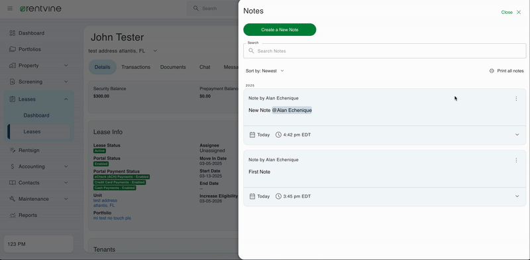The height and width of the screenshot is (260, 530).
Task: Click the Portal Status Enabled badge
Action: (101, 164)
